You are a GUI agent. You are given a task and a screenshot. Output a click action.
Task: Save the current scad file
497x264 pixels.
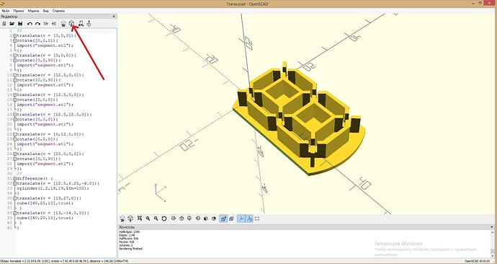[x=20, y=24]
